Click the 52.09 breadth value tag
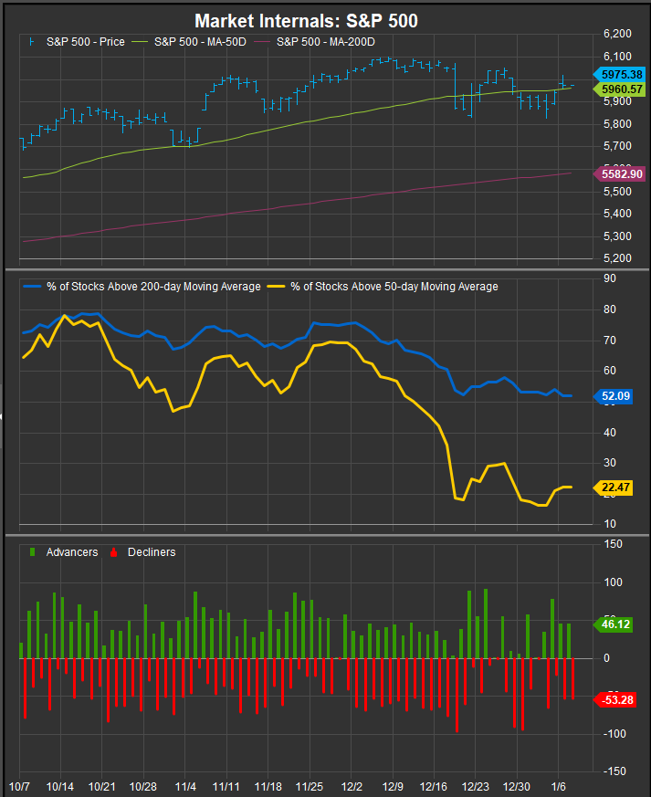The image size is (651, 797). pos(613,396)
